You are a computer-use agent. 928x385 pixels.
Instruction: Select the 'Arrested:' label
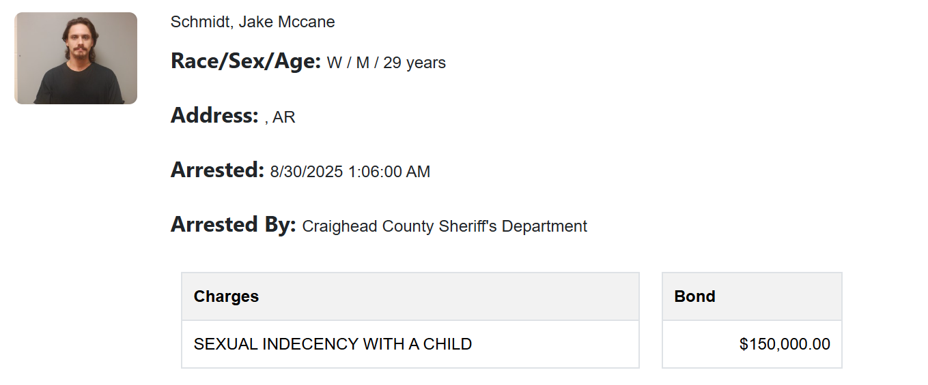click(217, 170)
